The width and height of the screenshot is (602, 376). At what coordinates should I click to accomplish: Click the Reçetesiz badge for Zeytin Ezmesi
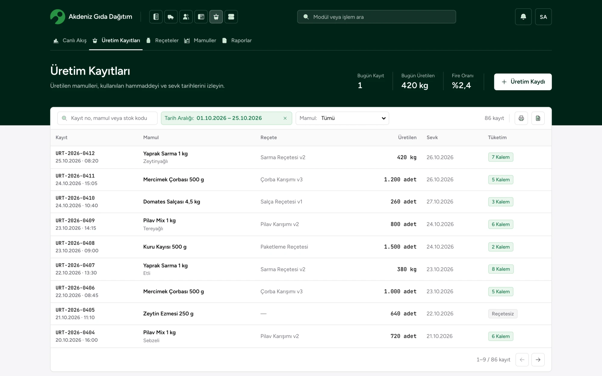pos(503,314)
